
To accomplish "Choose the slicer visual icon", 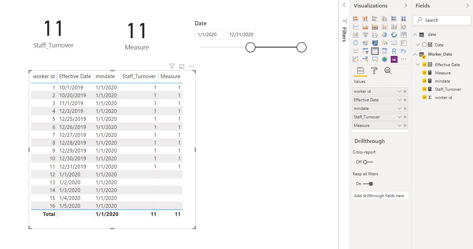I will pyautogui.click(x=365, y=51).
